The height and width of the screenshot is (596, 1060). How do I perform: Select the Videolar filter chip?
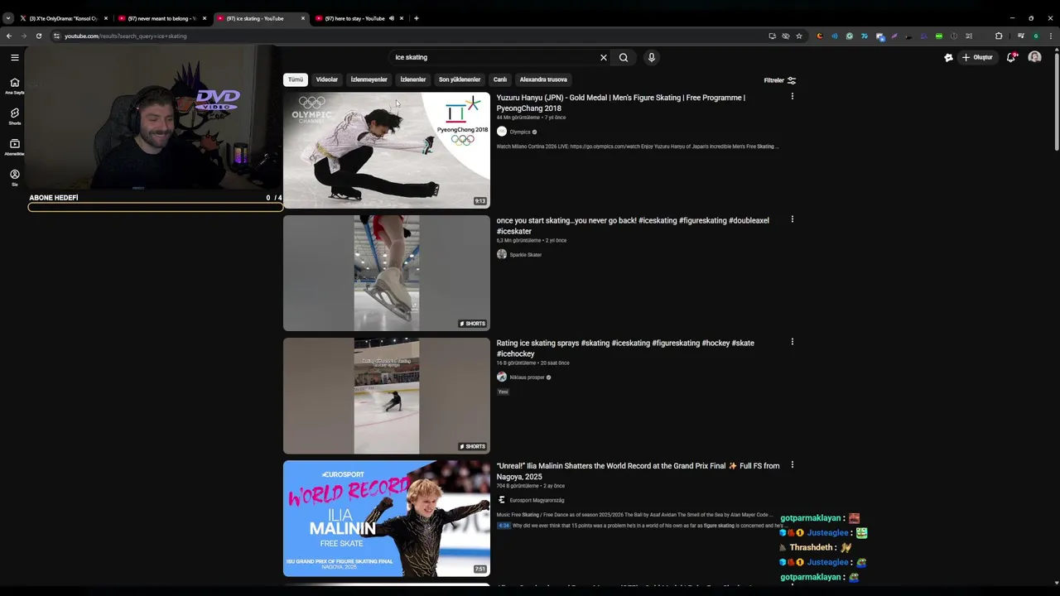pyautogui.click(x=327, y=79)
